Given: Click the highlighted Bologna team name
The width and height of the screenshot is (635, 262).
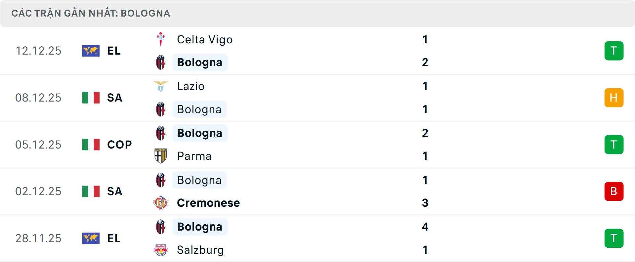Looking at the screenshot, I should (x=200, y=62).
